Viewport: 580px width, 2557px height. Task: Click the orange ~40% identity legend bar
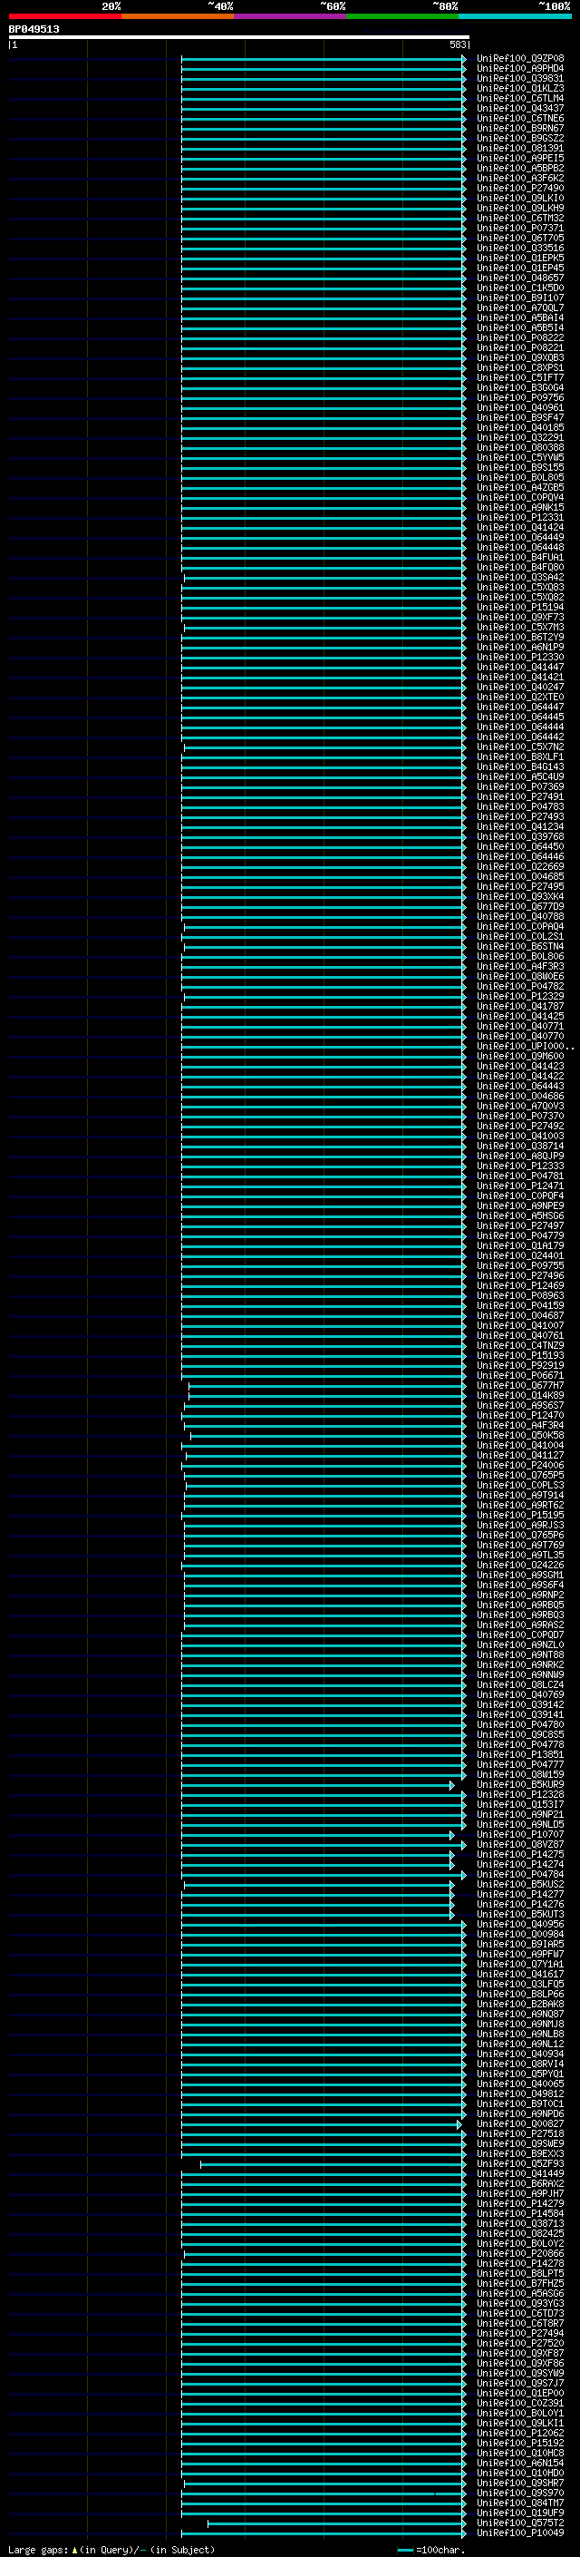pos(178,16)
